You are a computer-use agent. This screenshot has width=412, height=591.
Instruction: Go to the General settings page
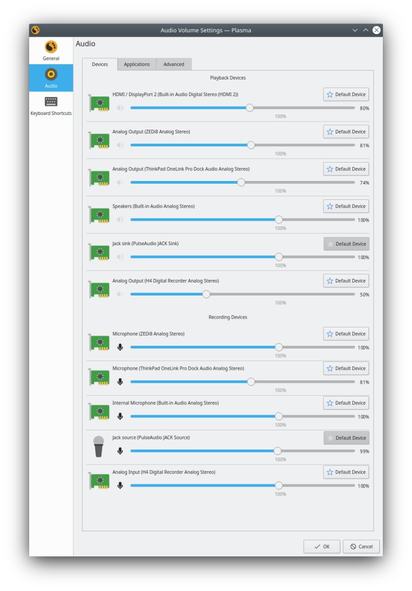pyautogui.click(x=51, y=51)
